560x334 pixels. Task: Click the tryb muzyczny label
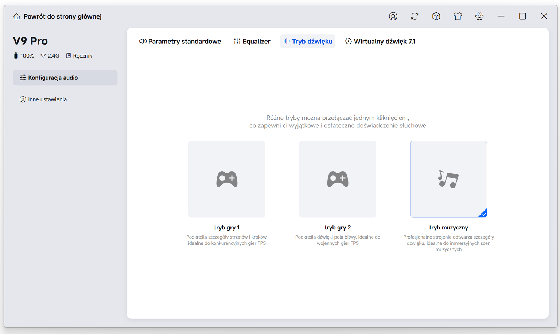(x=448, y=227)
